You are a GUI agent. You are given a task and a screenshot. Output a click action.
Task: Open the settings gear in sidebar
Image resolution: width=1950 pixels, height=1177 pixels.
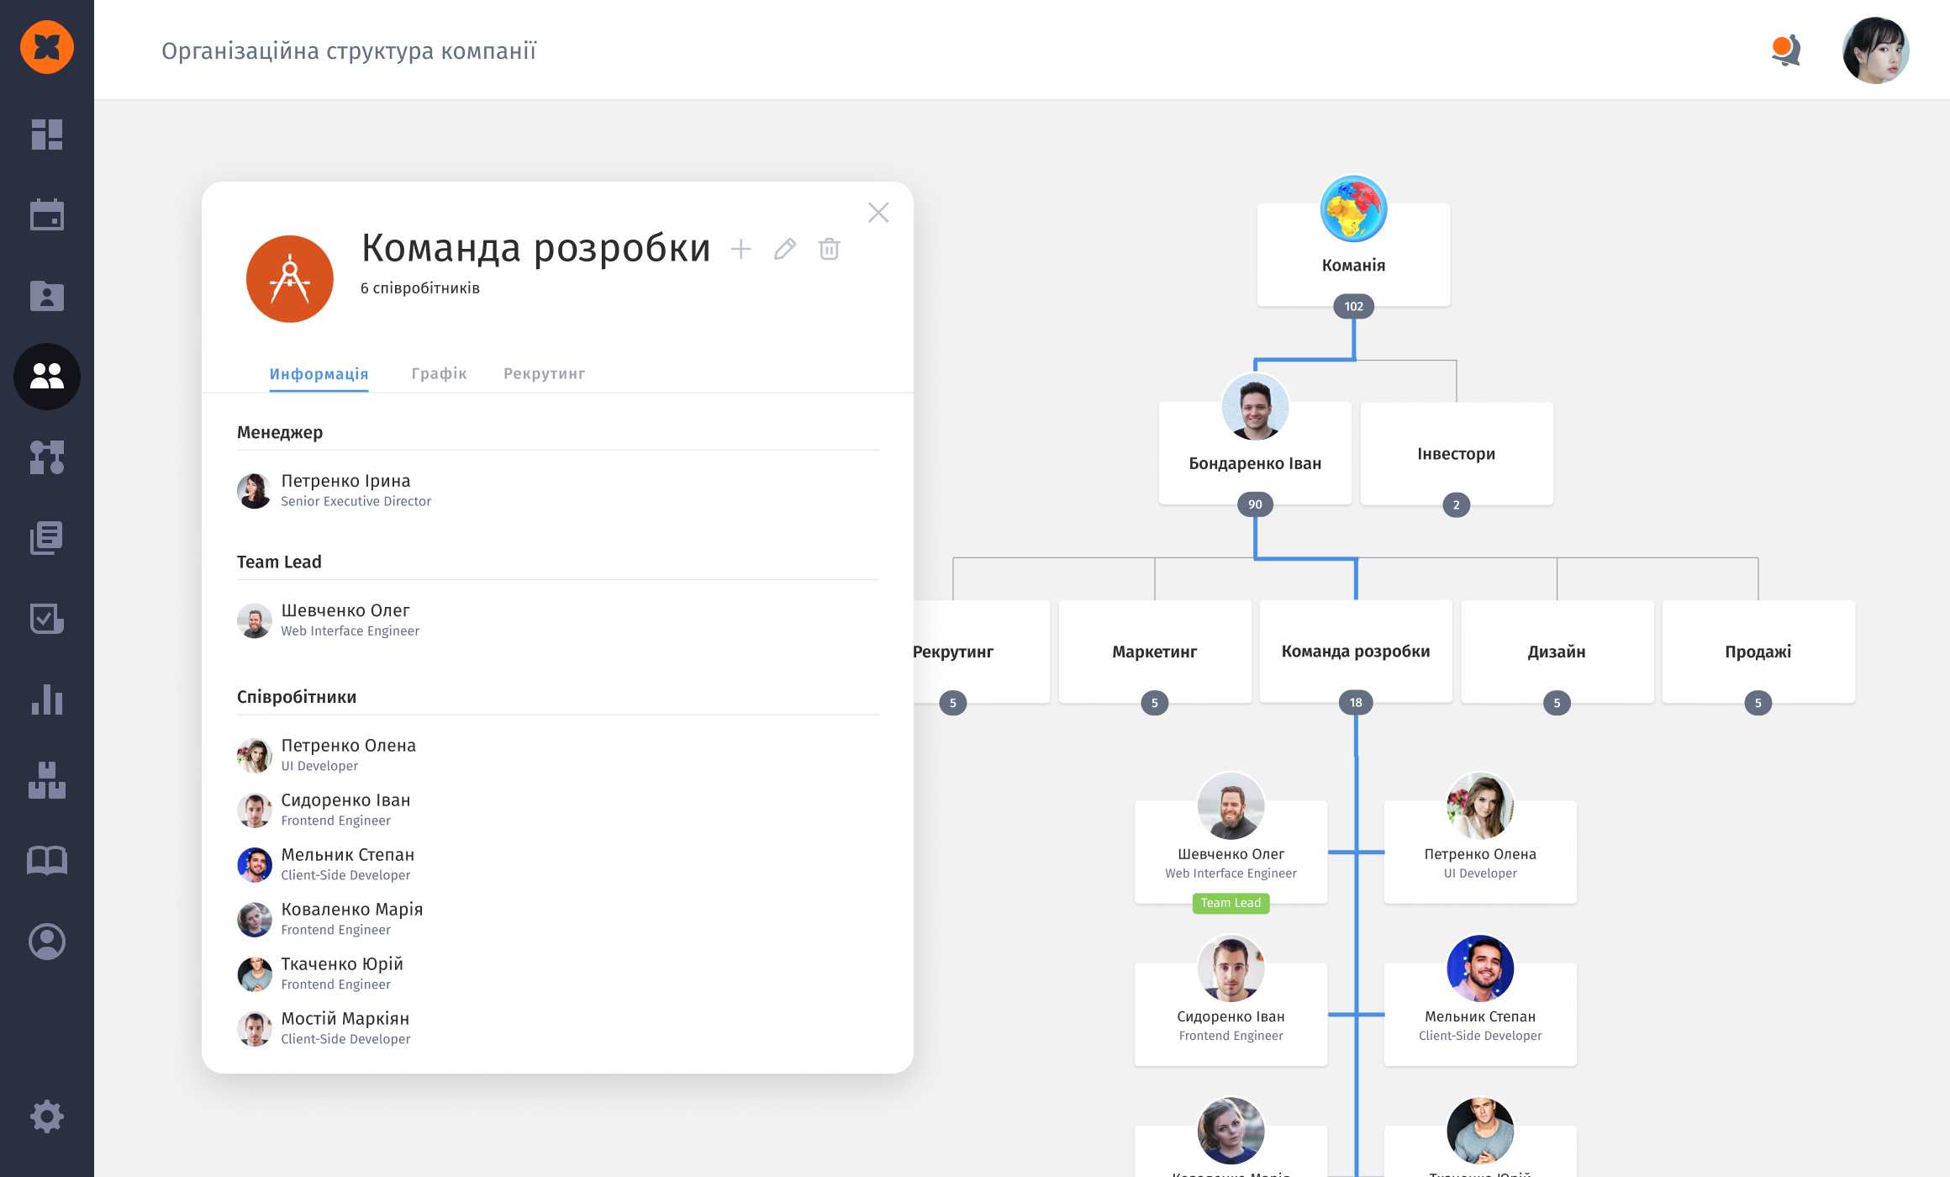pyautogui.click(x=47, y=1116)
